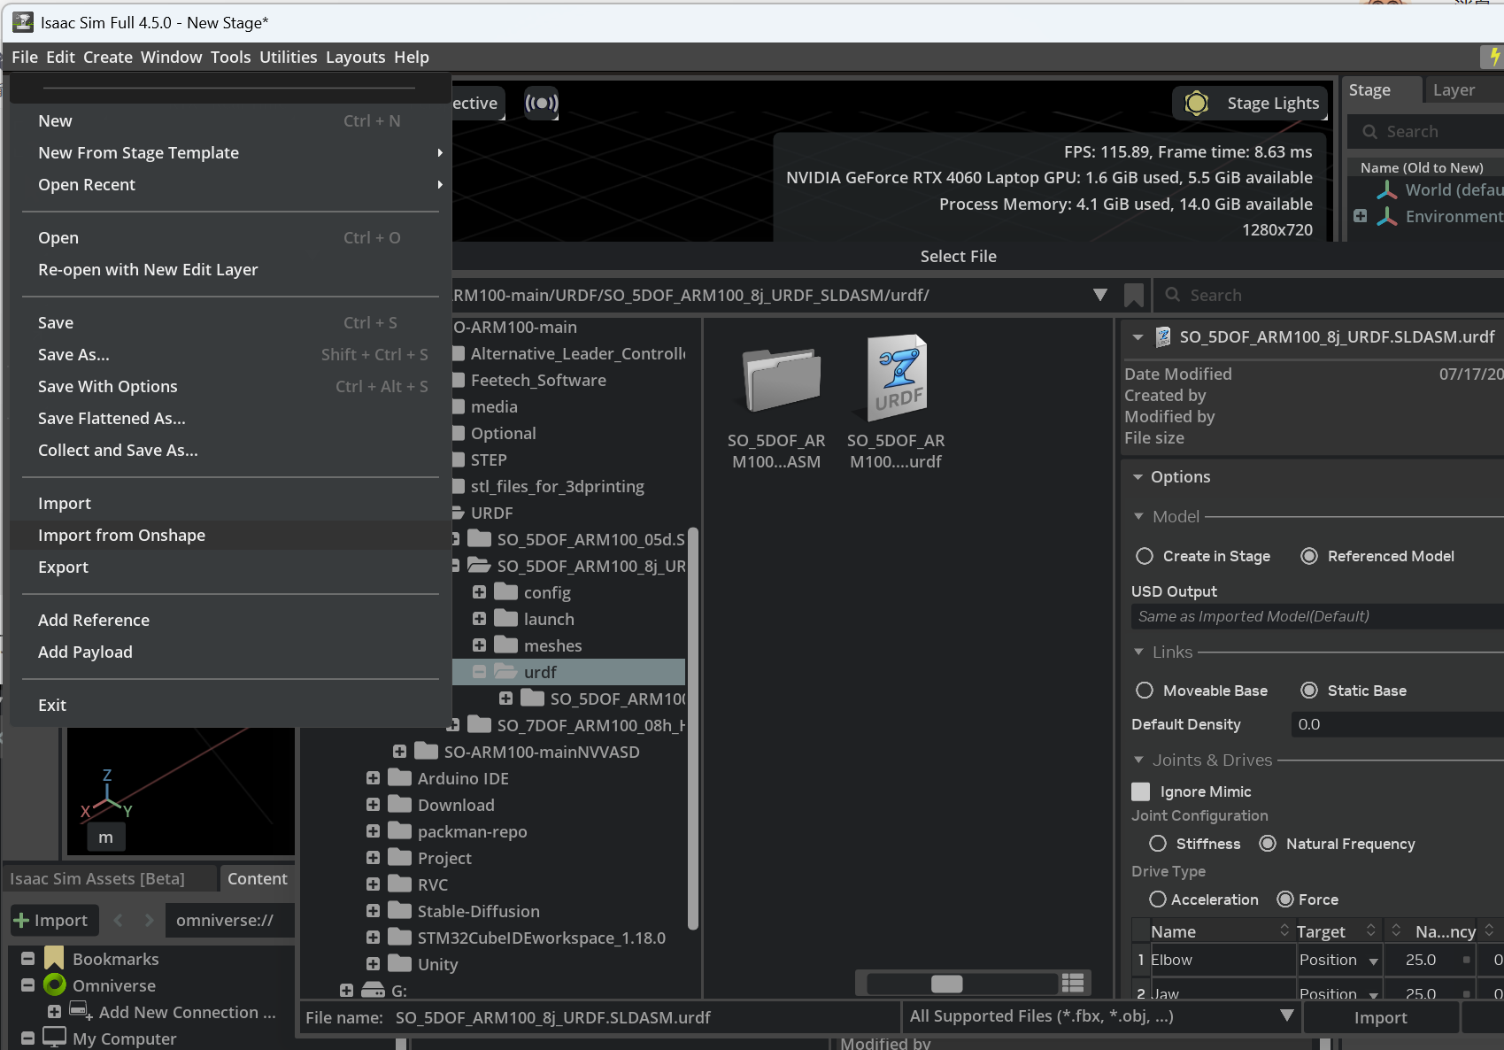Image resolution: width=1504 pixels, height=1050 pixels.
Task: Select Force drive type radio
Action: pos(1285,899)
